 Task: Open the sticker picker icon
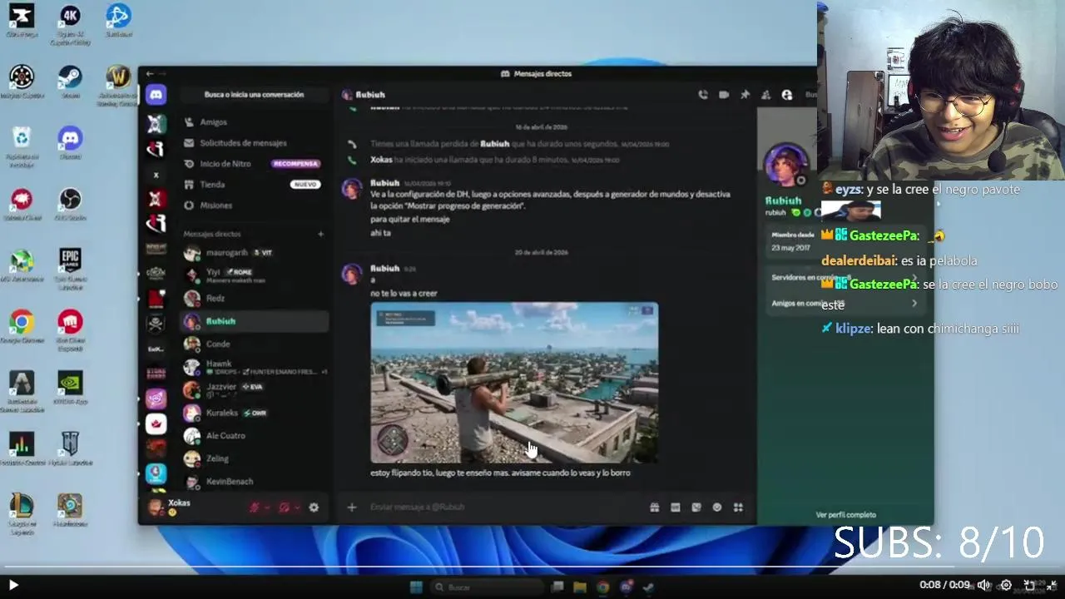pos(696,507)
